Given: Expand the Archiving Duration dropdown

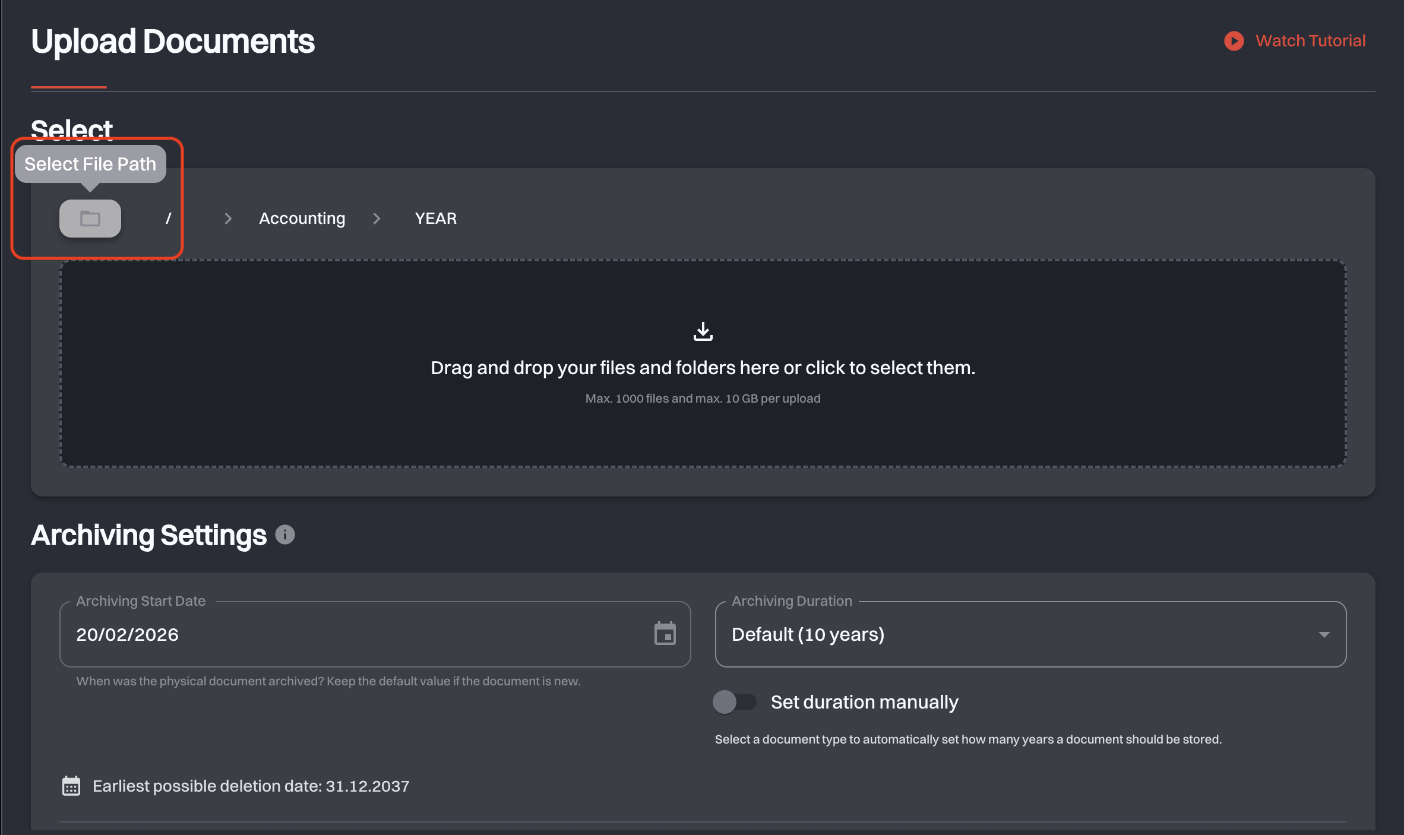Looking at the screenshot, I should 1030,634.
